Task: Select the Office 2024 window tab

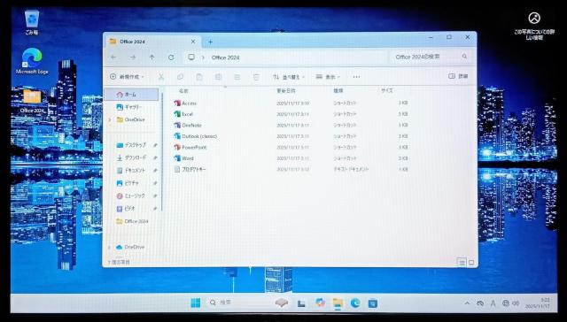Action: 151,42
